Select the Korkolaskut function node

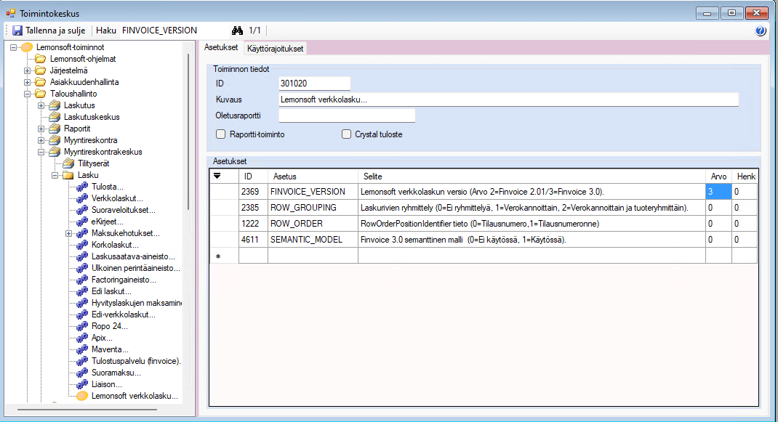[x=115, y=245]
